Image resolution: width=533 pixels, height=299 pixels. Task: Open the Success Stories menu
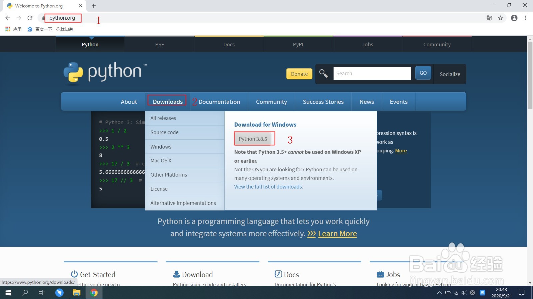coord(323,102)
